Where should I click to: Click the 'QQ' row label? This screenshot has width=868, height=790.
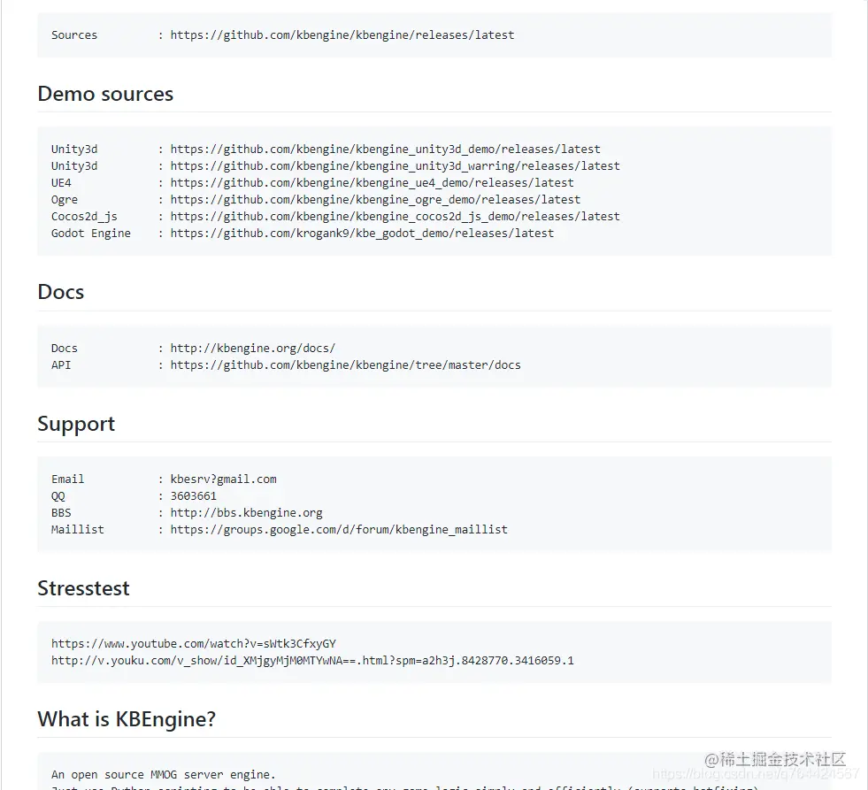click(x=58, y=496)
